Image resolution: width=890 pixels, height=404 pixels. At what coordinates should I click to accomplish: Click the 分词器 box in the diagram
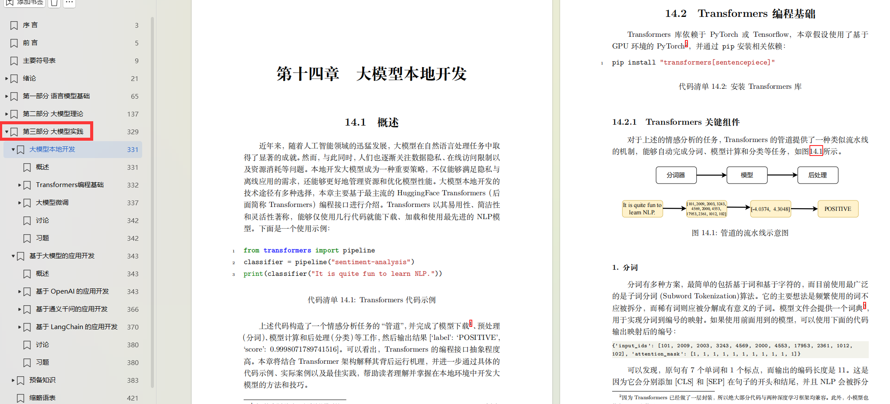click(676, 175)
